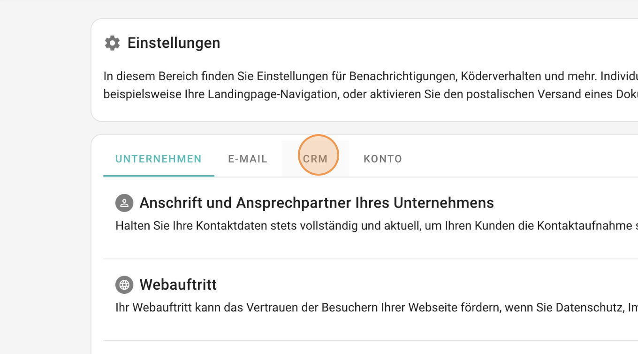The image size is (638, 354).
Task: Select the CRM tab
Action: (x=315, y=159)
